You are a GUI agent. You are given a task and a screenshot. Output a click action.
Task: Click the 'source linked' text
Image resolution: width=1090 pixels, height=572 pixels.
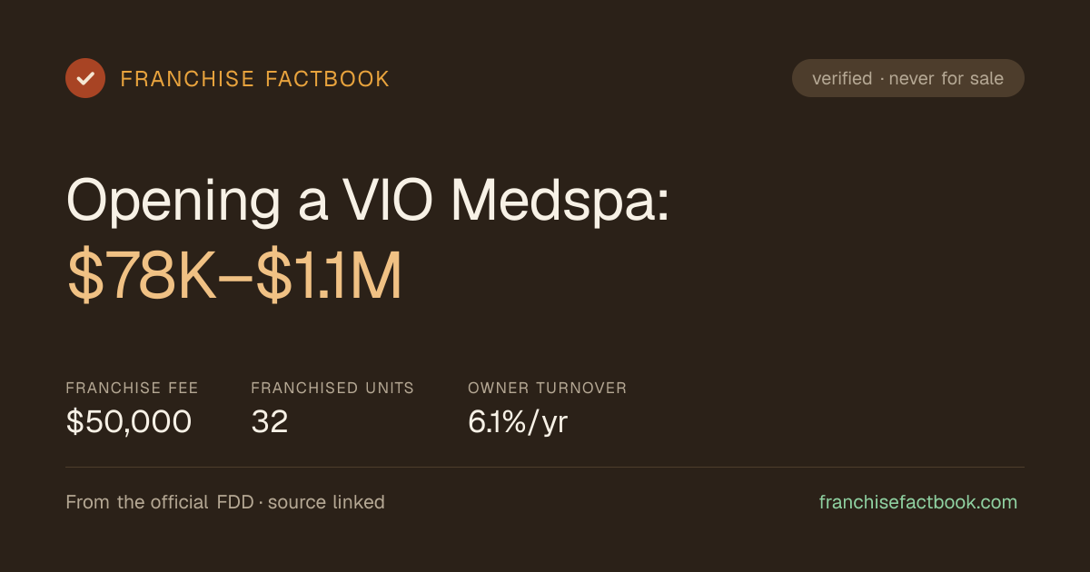[326, 502]
